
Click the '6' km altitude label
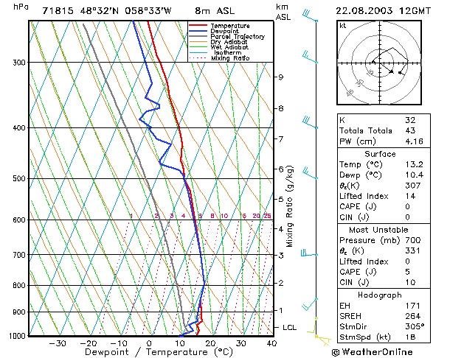pyautogui.click(x=281, y=169)
